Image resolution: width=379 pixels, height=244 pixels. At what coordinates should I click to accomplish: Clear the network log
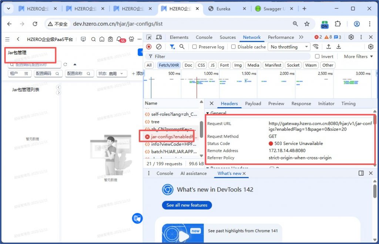[158, 47]
